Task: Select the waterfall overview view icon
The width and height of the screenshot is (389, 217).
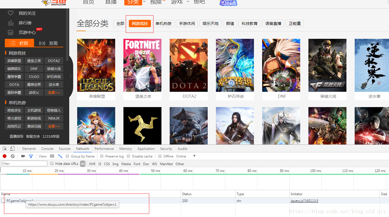Action: coord(60,156)
